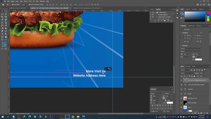Select the Rectangular Marquee tool
Screen dimensions: 211x119
coord(6,11)
